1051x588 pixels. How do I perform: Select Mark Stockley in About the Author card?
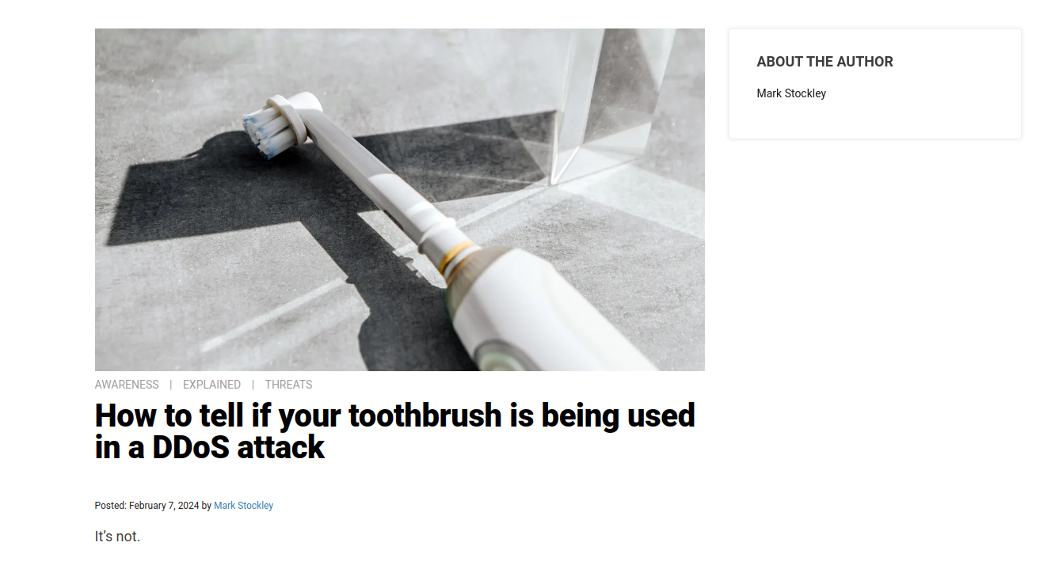click(791, 93)
